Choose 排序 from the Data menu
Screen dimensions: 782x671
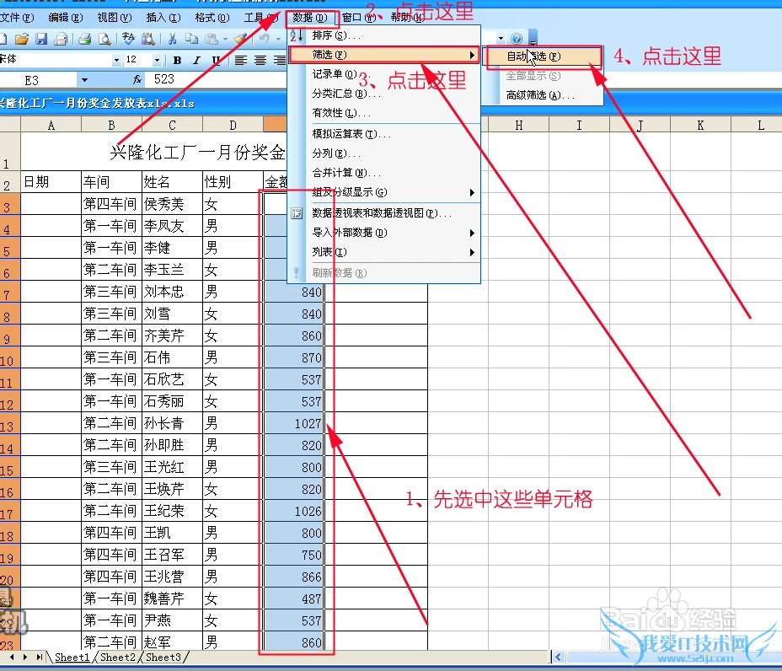pyautogui.click(x=384, y=35)
